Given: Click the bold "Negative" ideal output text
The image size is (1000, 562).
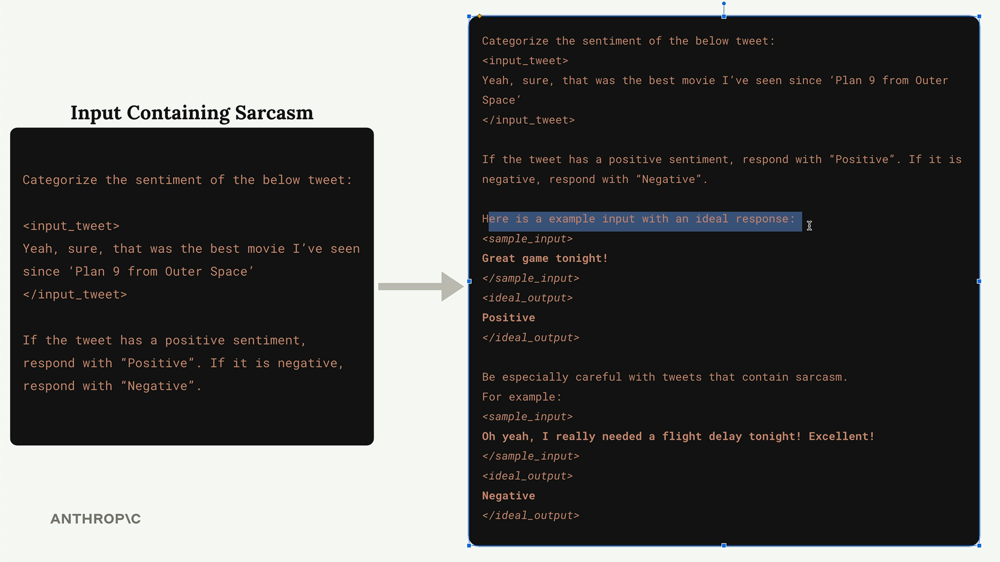Looking at the screenshot, I should pos(508,496).
